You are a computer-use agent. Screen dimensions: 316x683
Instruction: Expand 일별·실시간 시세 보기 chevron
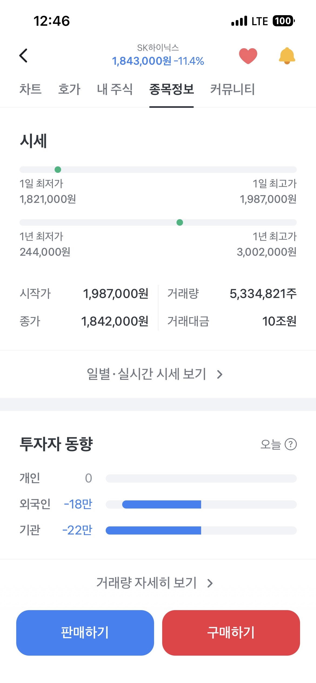coord(220,374)
